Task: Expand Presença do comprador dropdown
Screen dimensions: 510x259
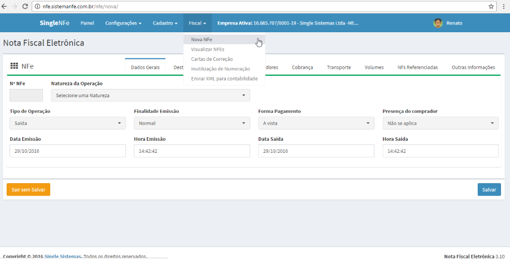Action: (x=440, y=123)
